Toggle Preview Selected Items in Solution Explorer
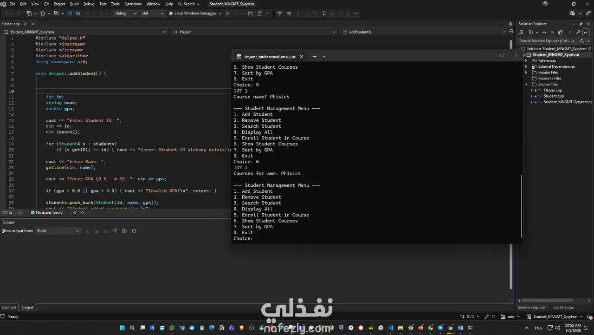This screenshot has height=335, width=594. click(586, 33)
